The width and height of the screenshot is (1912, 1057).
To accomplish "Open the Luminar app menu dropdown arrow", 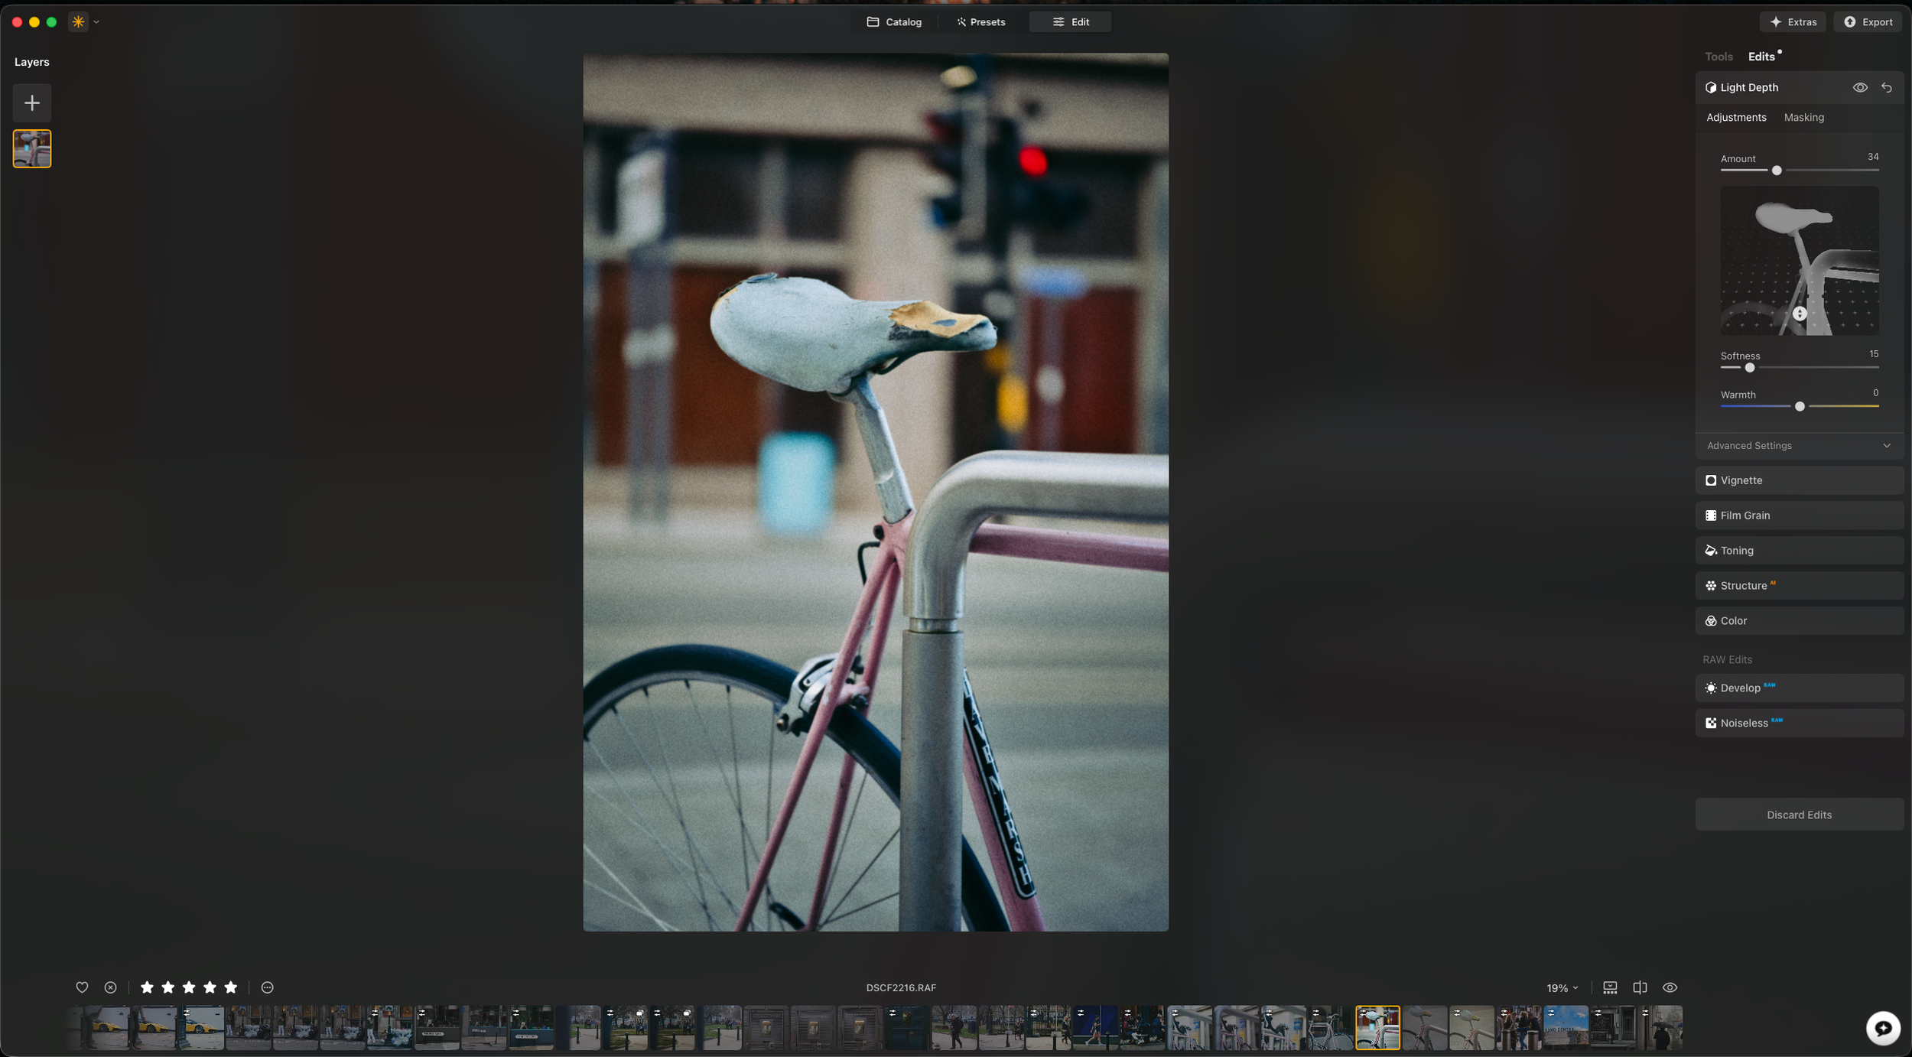I will coord(96,22).
